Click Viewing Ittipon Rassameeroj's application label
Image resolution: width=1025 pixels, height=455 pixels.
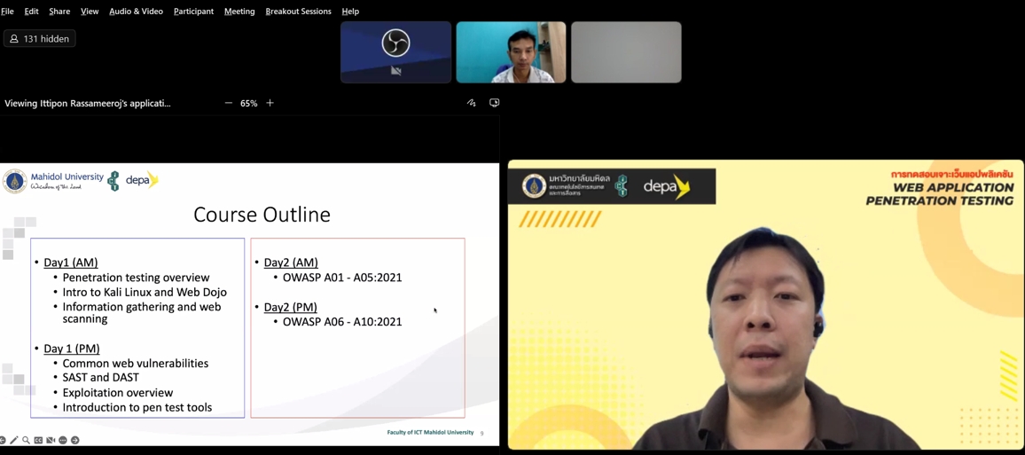click(88, 104)
